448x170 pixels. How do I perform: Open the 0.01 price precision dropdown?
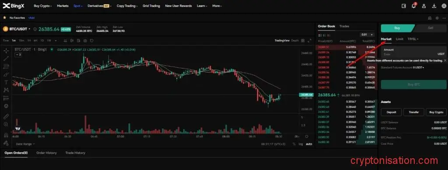pos(367,35)
